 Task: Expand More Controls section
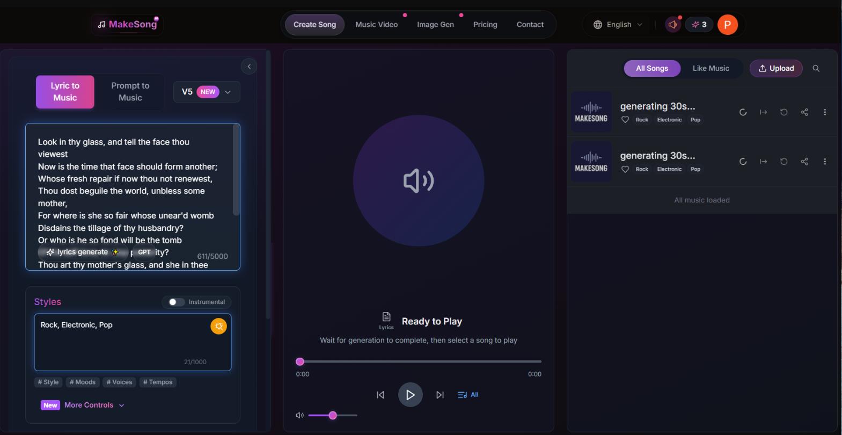coord(83,405)
